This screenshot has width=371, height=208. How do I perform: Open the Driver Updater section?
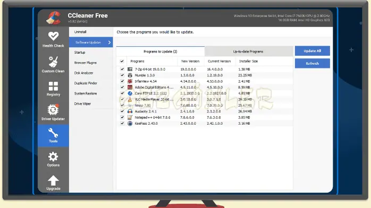(x=53, y=112)
